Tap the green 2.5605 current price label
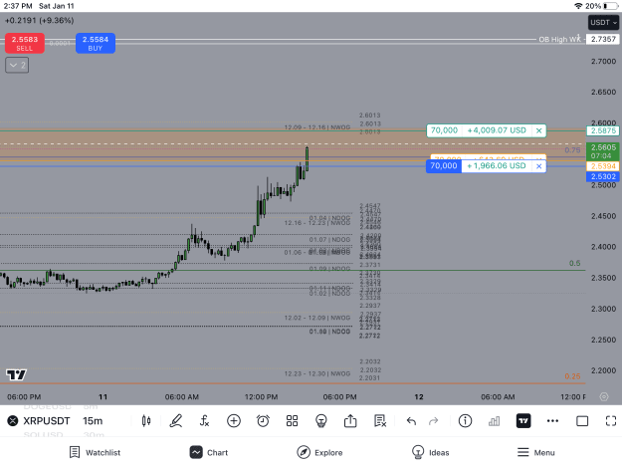Image resolution: width=622 pixels, height=467 pixels. (x=603, y=151)
